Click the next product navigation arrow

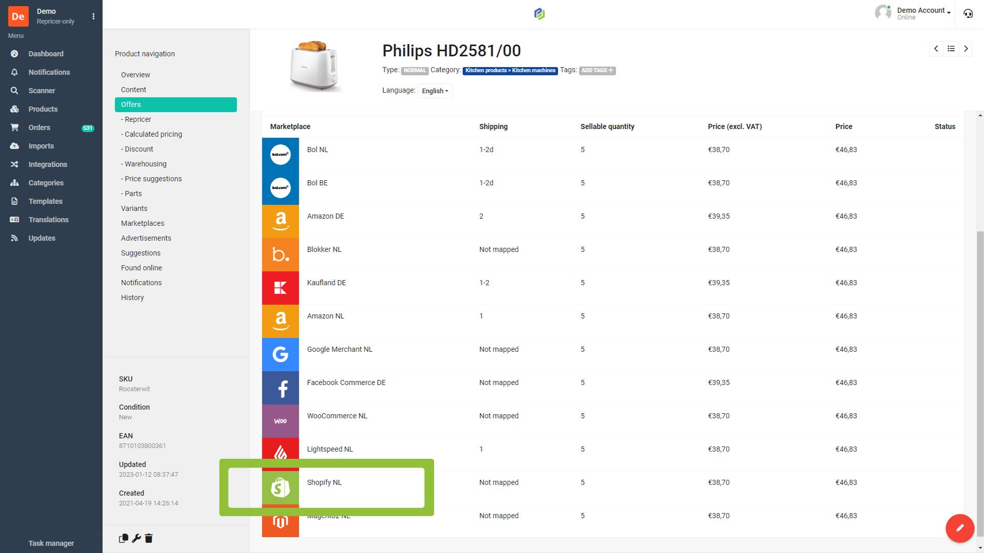tap(966, 48)
